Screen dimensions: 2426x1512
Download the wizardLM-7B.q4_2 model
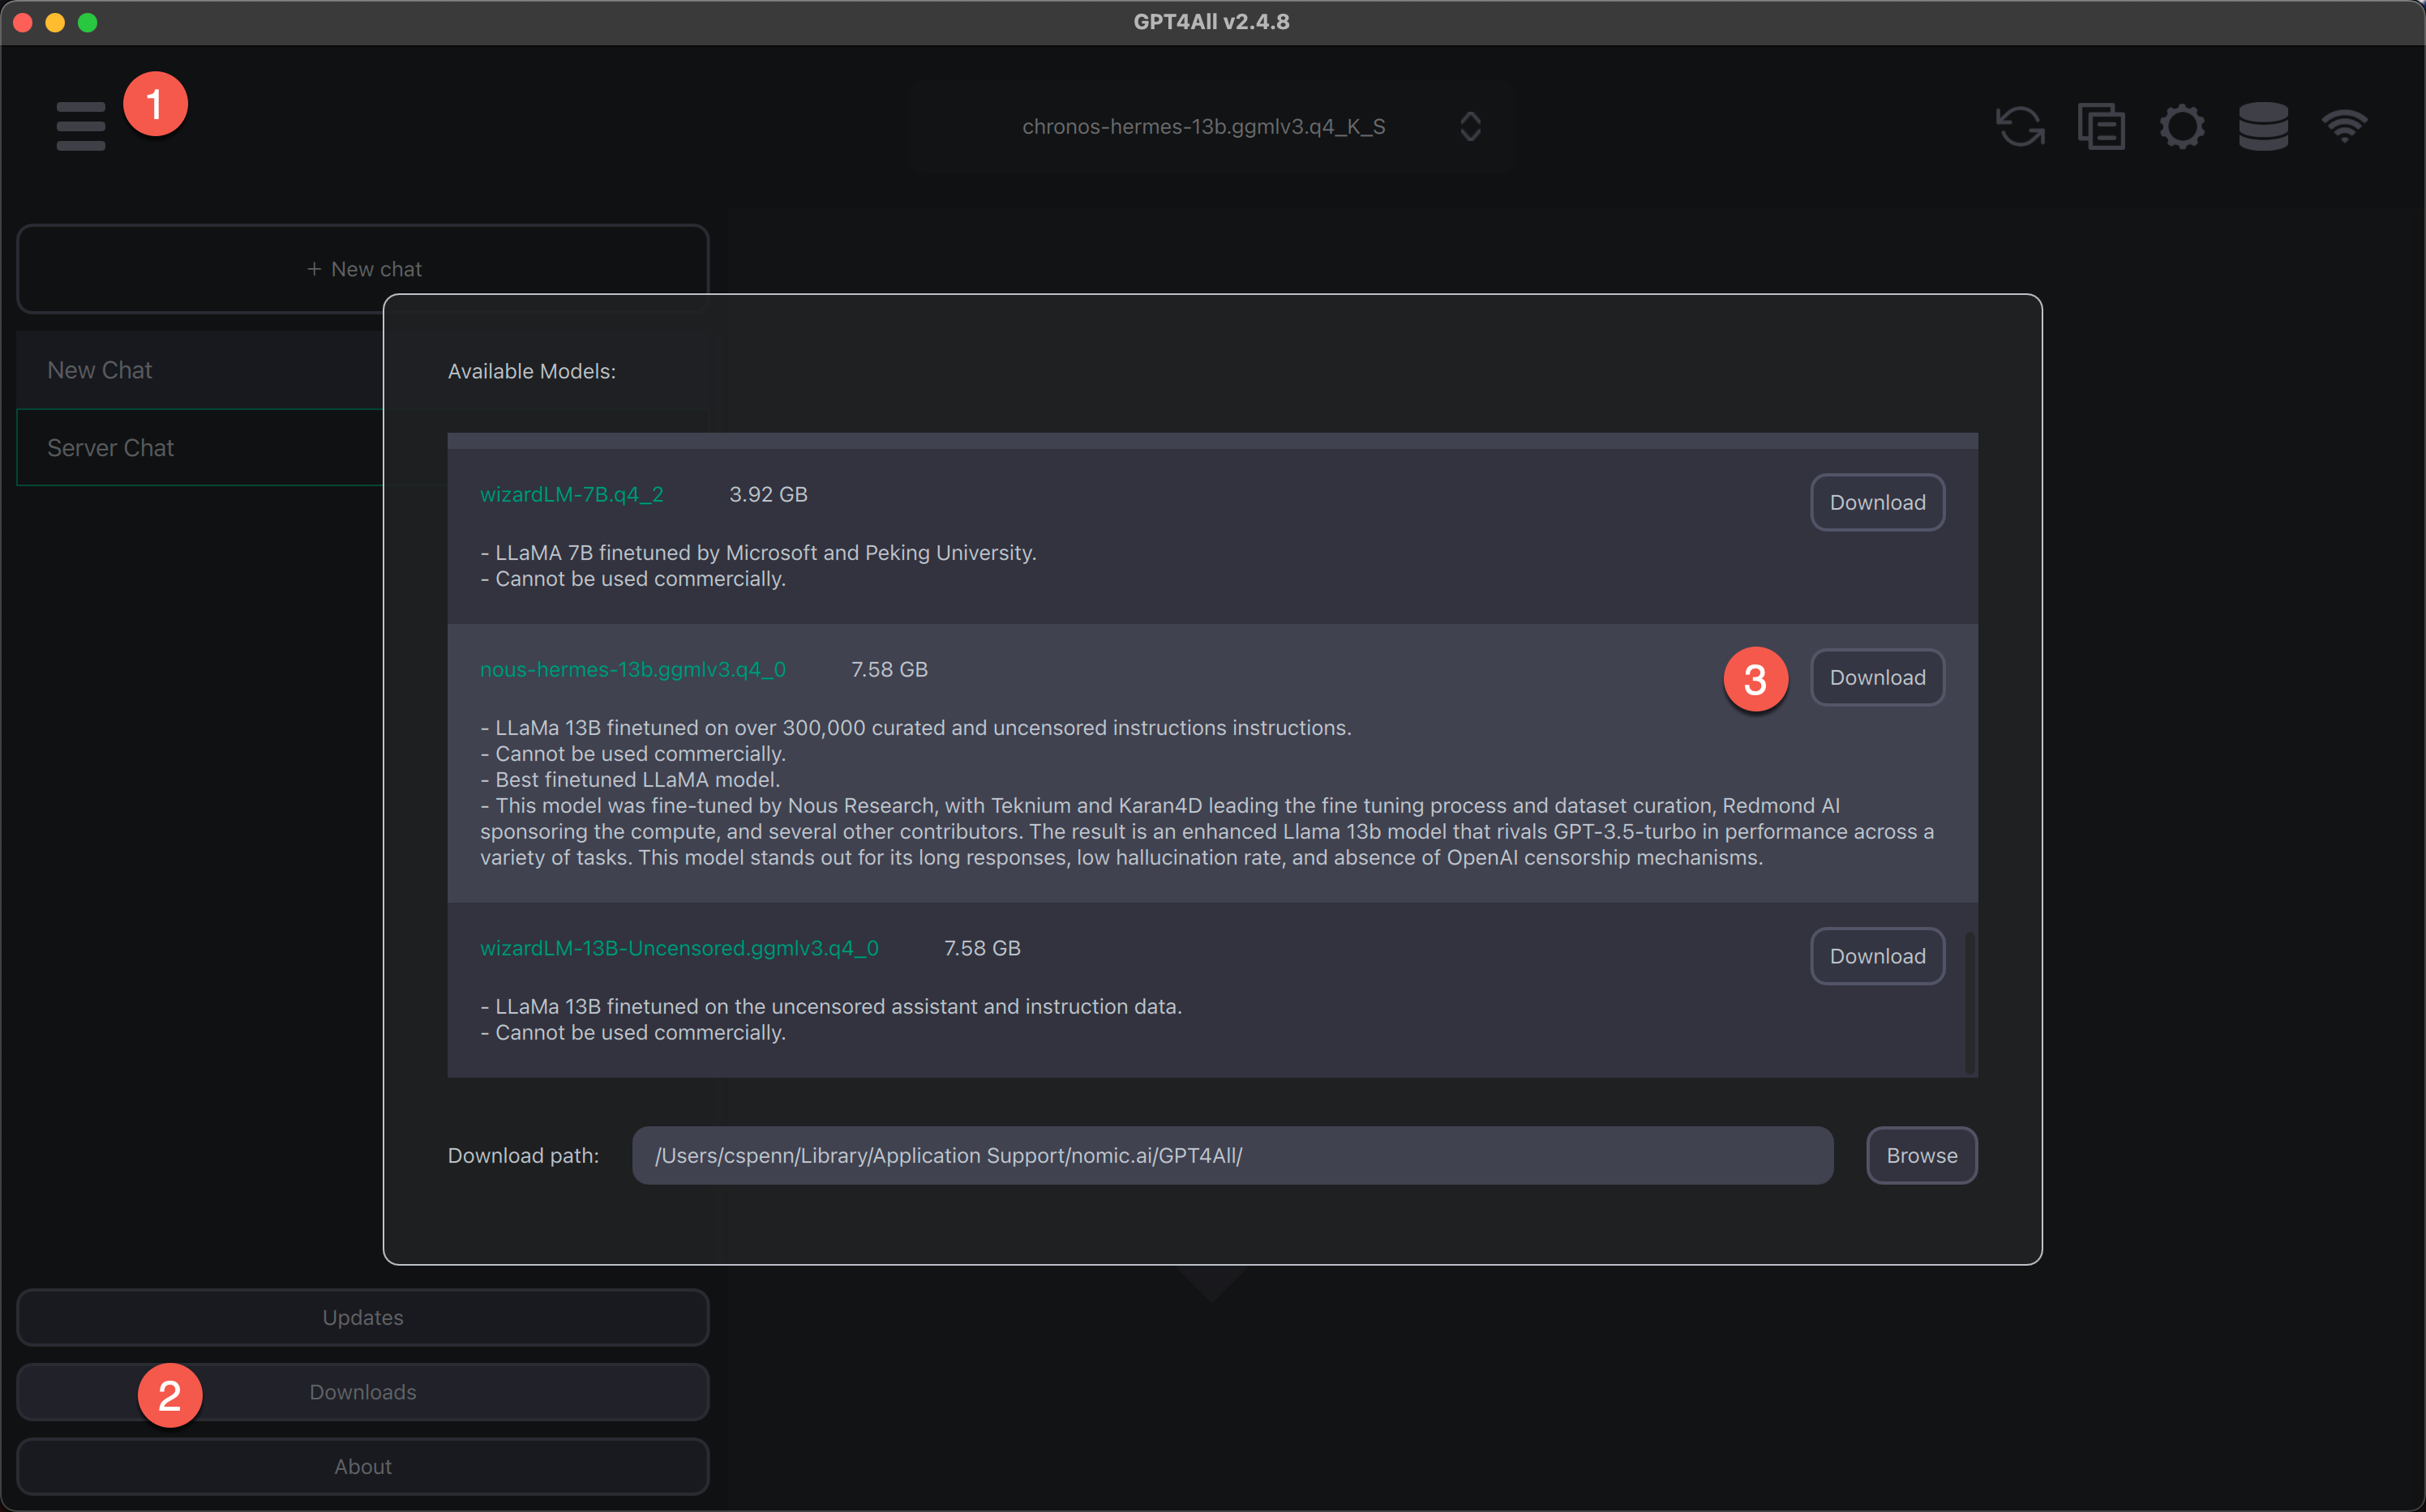pos(1877,502)
